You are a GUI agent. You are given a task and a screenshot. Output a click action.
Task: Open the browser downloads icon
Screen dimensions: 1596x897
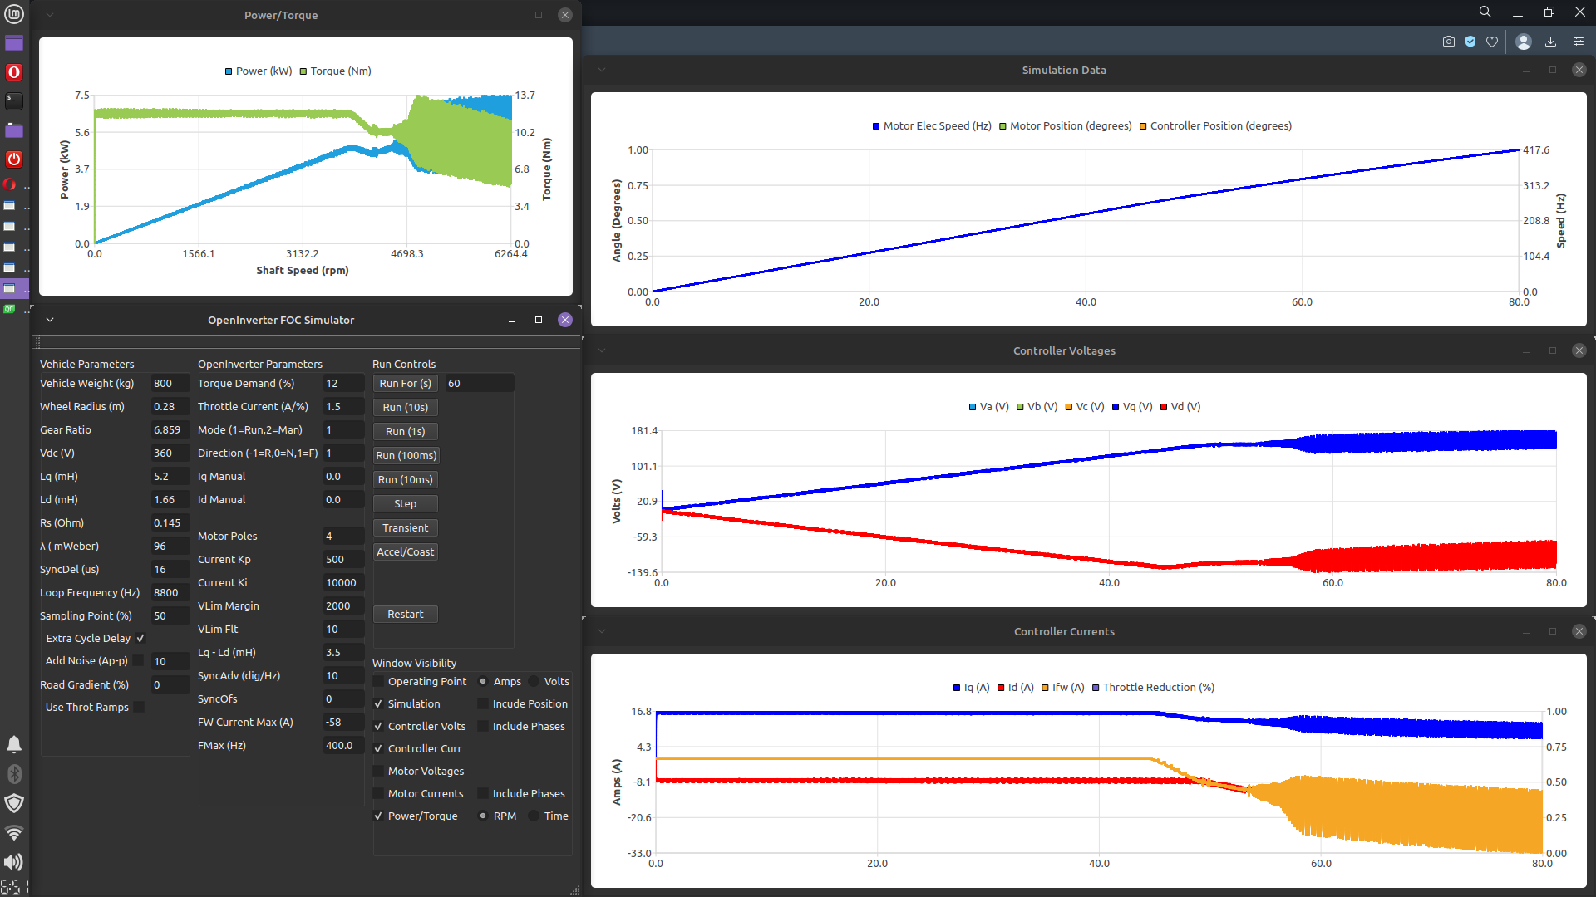(1550, 42)
